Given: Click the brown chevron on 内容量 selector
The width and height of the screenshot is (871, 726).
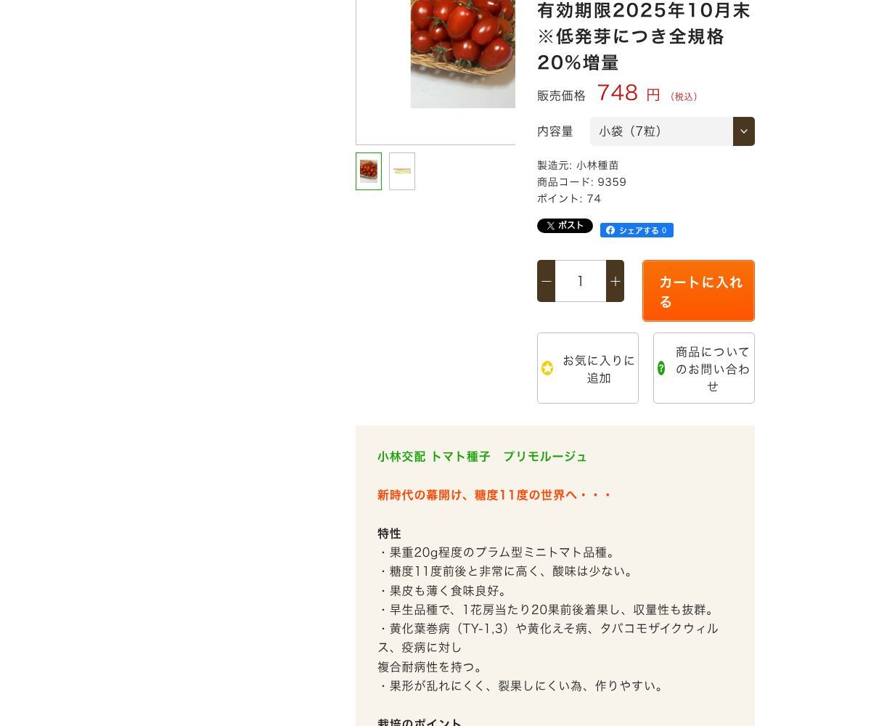Looking at the screenshot, I should coord(744,131).
